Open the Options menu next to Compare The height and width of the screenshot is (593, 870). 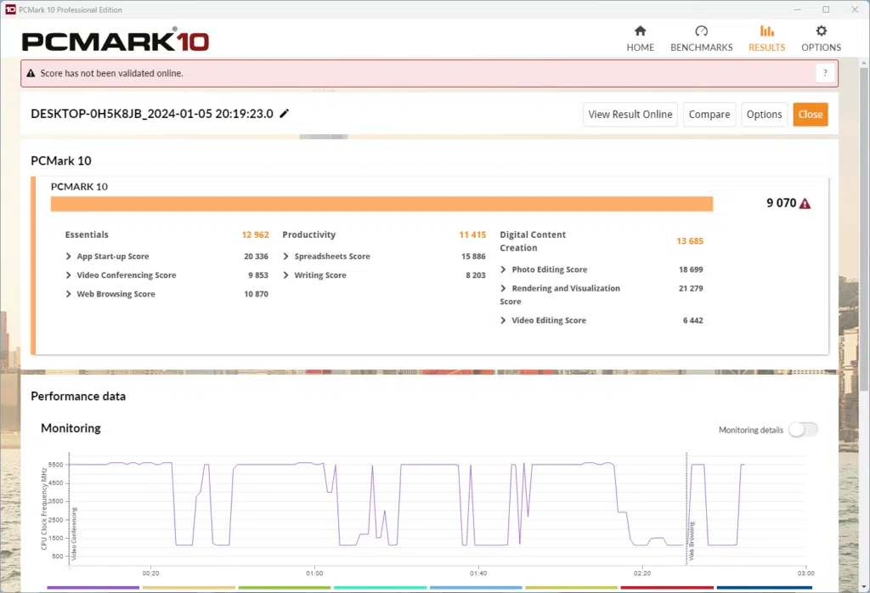[x=763, y=114]
